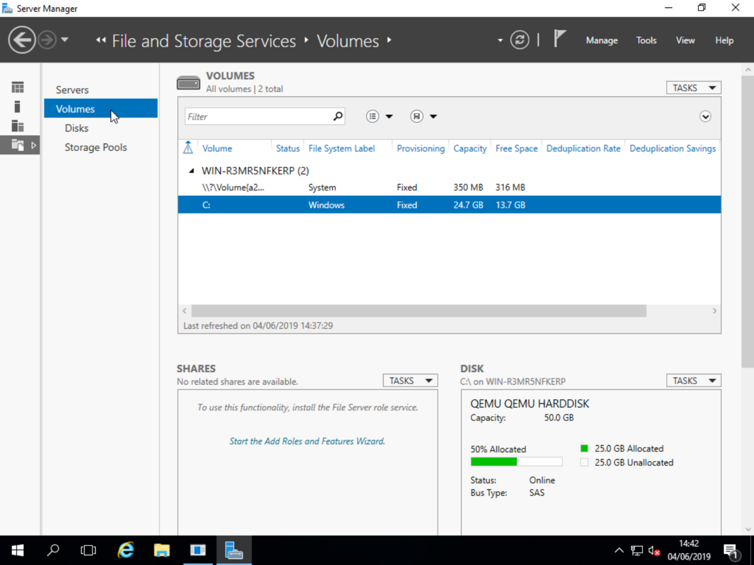Open the DISK TASKS dropdown

point(693,380)
